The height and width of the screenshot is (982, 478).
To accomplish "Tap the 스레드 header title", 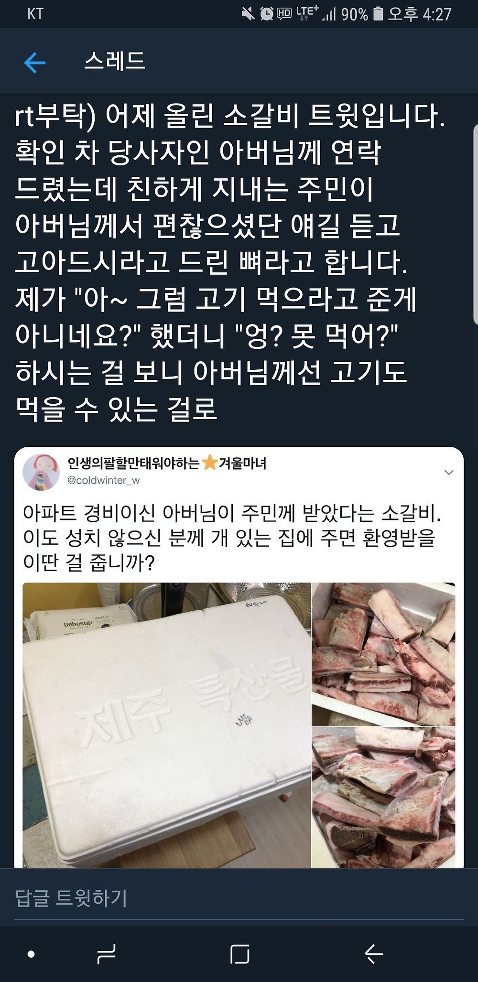I will (x=115, y=62).
